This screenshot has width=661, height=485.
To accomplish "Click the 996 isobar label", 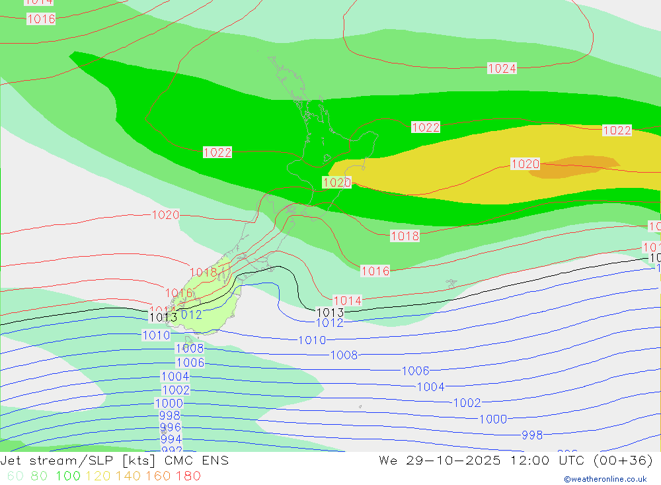I will click(171, 427).
